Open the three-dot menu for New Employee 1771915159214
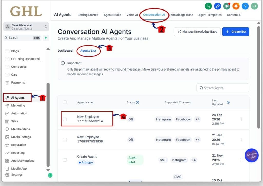 [242, 119]
